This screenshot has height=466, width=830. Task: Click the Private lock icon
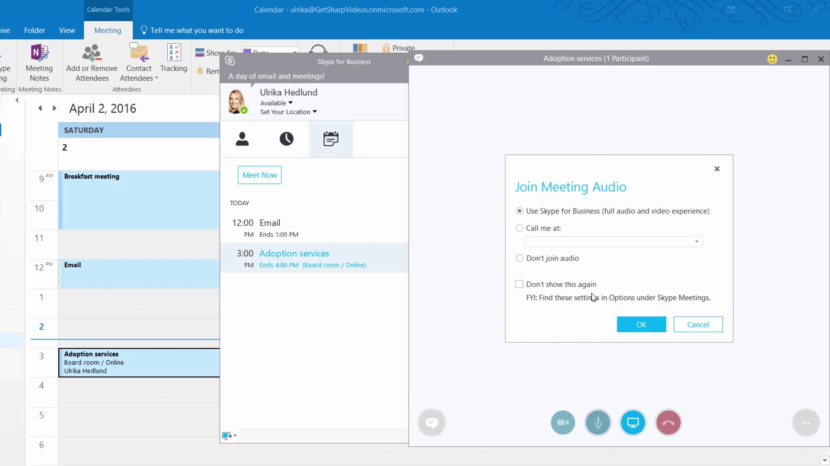click(x=386, y=48)
